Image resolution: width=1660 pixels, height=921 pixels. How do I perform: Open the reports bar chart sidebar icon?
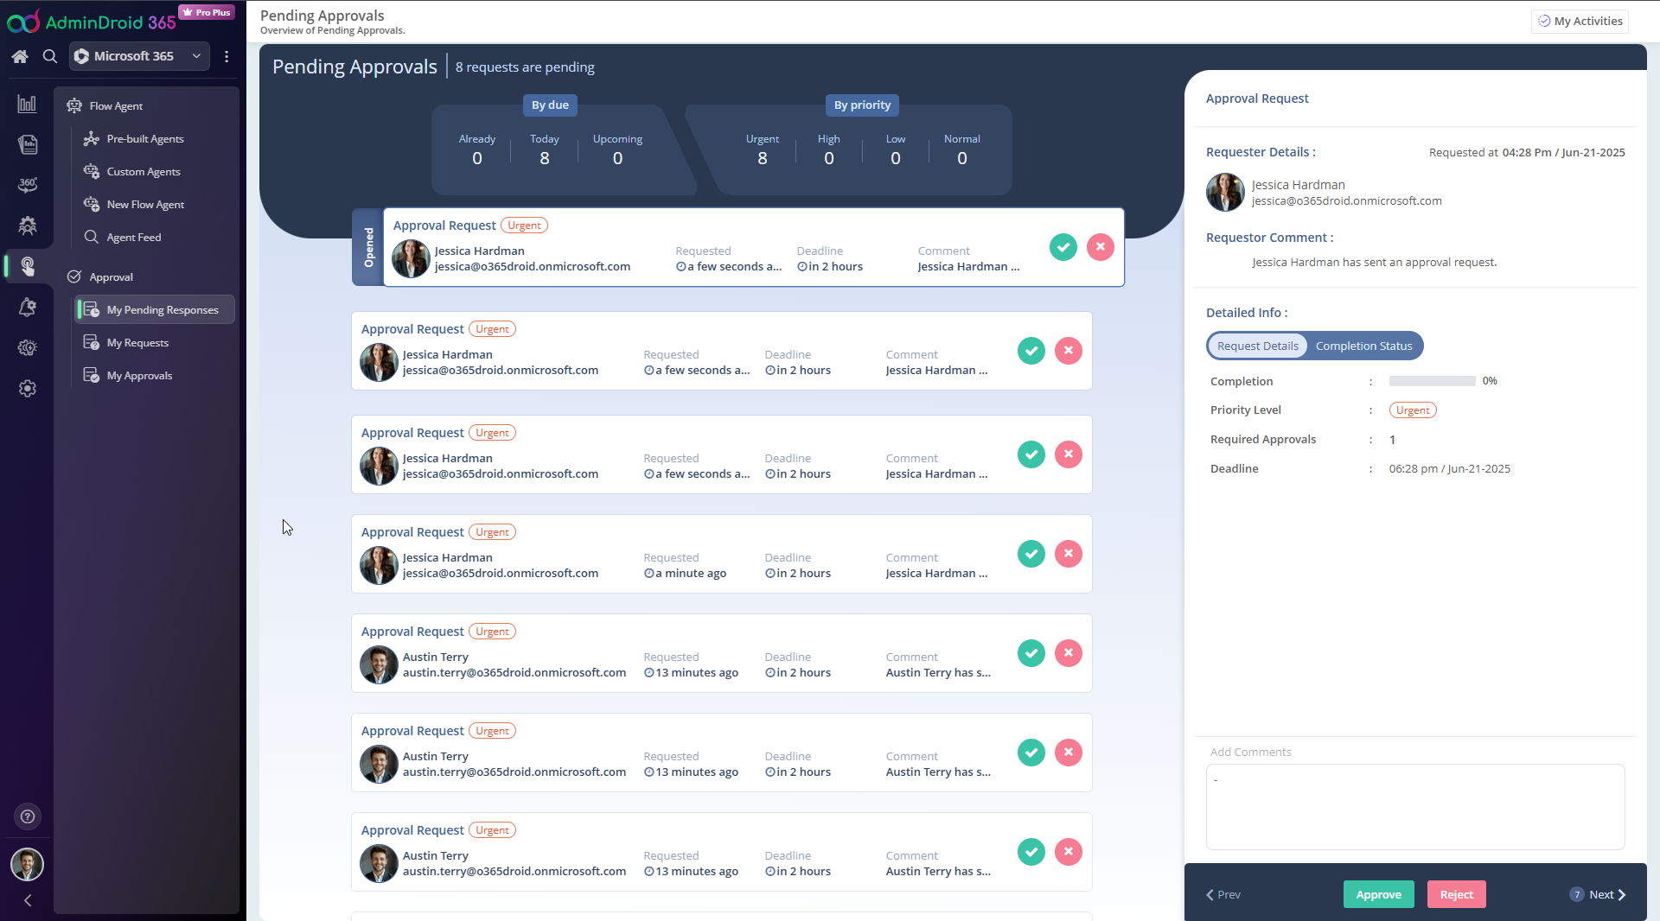click(x=27, y=105)
